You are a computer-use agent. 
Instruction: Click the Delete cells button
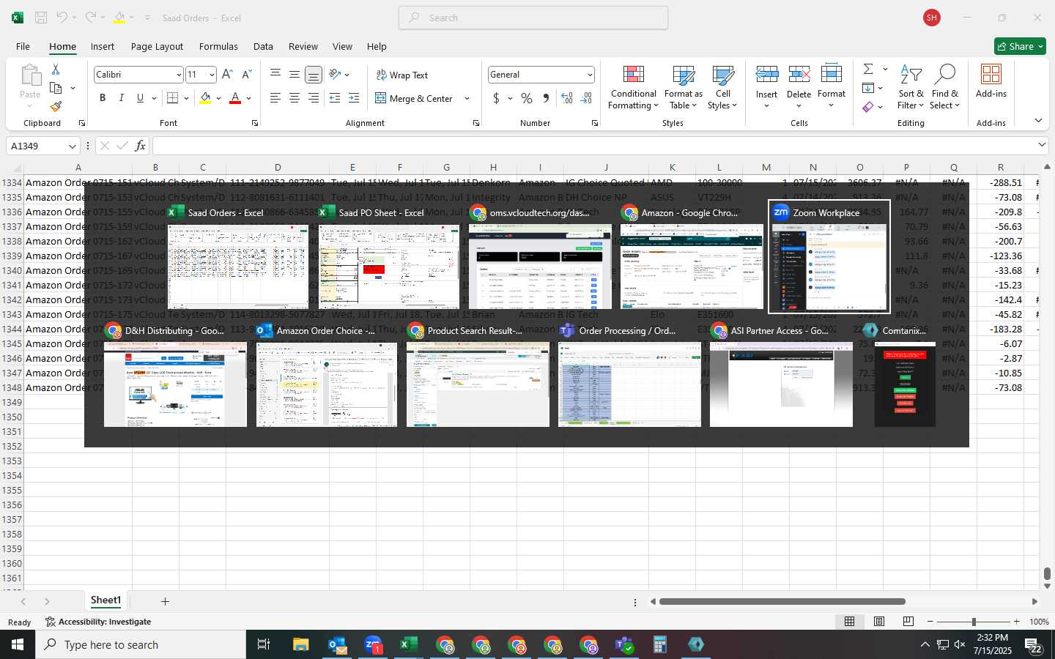click(x=799, y=88)
